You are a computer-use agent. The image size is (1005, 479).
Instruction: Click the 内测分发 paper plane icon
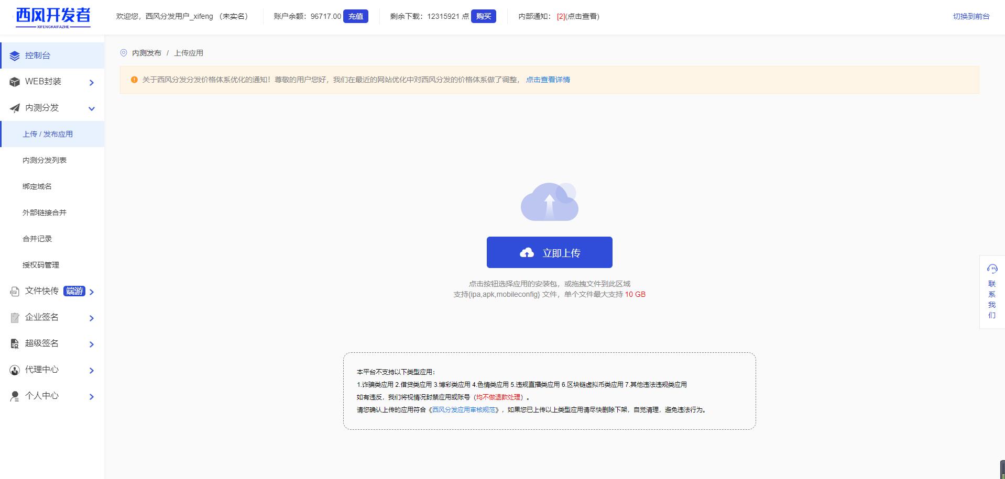point(15,108)
